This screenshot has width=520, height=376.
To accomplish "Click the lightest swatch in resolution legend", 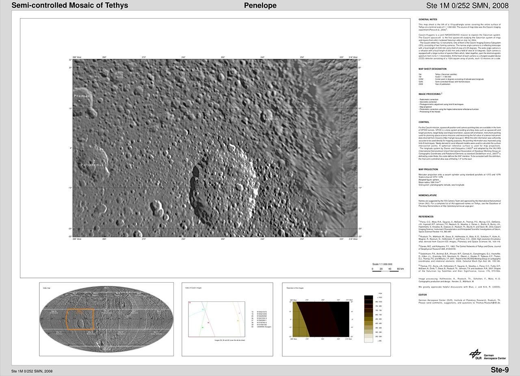I will pos(368,340).
